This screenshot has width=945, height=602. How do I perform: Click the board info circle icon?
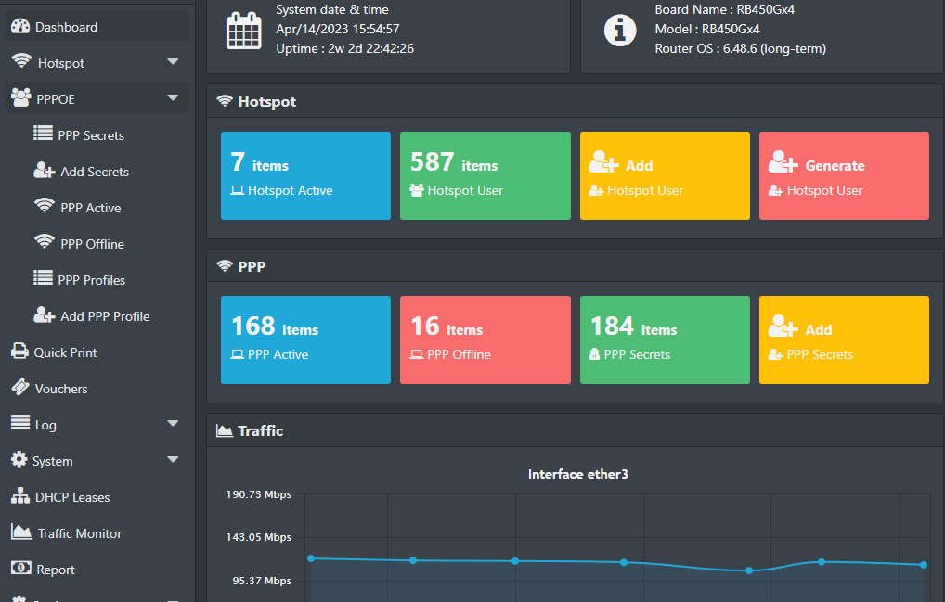(620, 30)
